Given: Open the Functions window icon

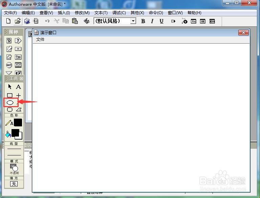Looking at the screenshot, I should click(x=194, y=21).
